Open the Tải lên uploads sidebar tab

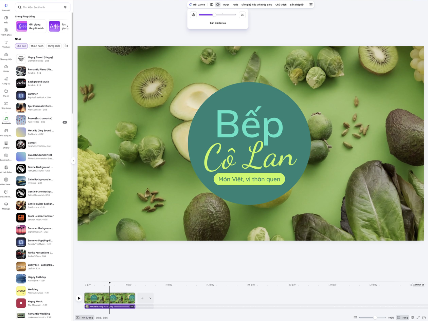point(6,69)
